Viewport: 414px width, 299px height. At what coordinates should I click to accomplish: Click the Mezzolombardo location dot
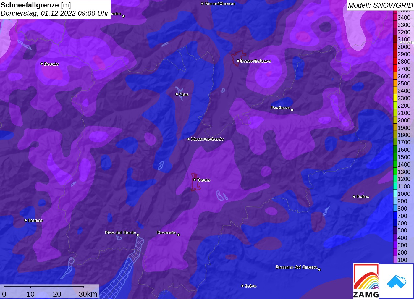point(189,139)
